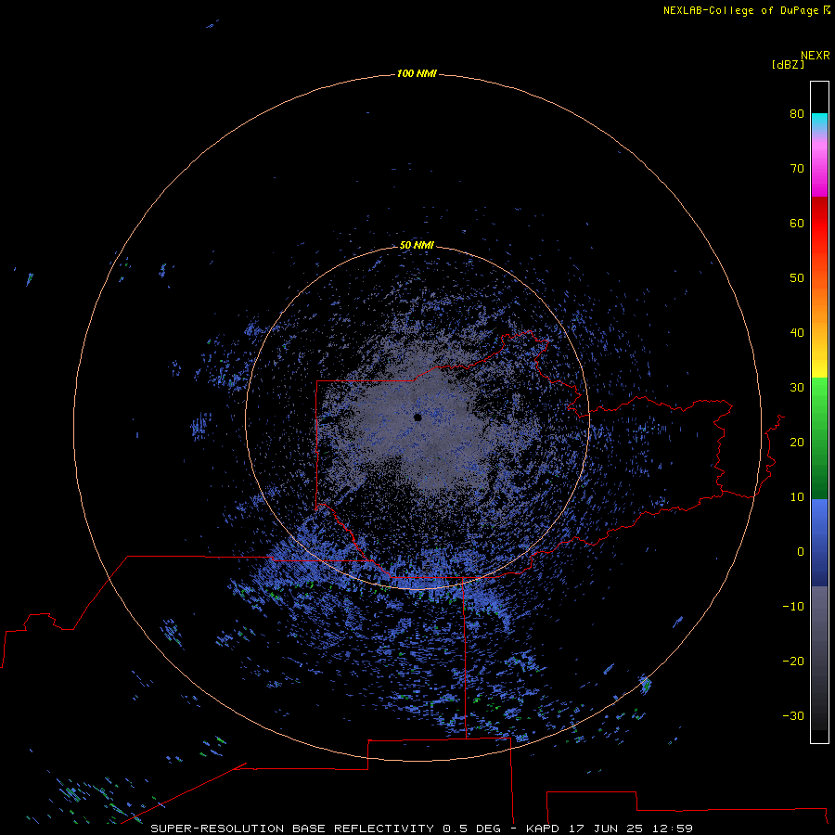Screen dimensions: 835x835
Task: Click the 60 value on the dBZ scale
Action: pos(797,224)
